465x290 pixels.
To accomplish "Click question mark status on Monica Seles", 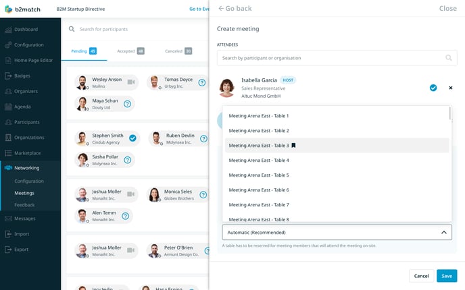I will coord(203,195).
